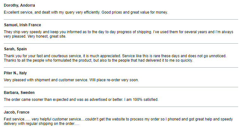Click the divider line above "Piter N., Italy"
This screenshot has height=129, width=242.
point(121,67)
